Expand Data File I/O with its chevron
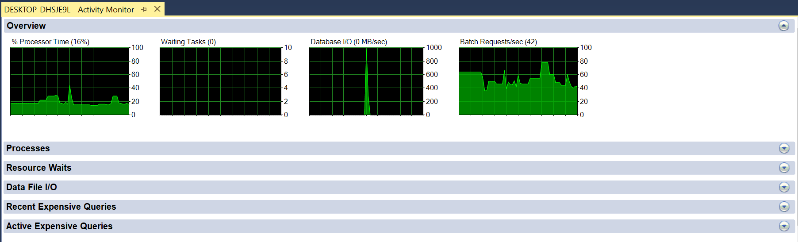 (784, 187)
